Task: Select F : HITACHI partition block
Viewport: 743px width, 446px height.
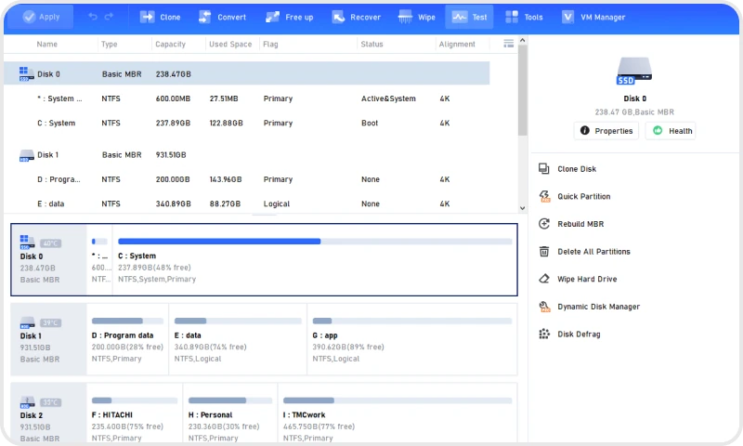Action: click(135, 413)
